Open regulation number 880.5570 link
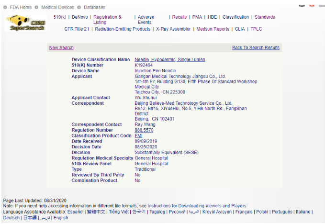325x224 pixels. [145, 130]
